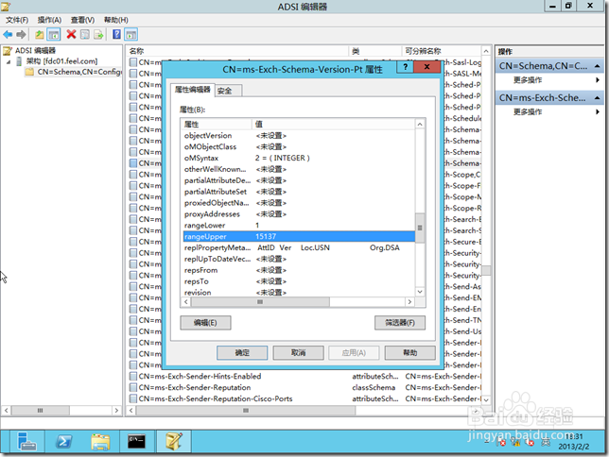Click the Forward arrow toolbar icon

[x=21, y=35]
